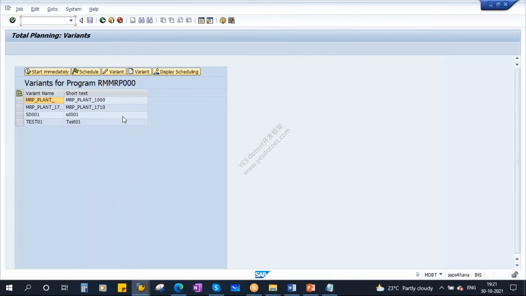
Task: Click the yellow Help question mark icon
Action: (223, 20)
